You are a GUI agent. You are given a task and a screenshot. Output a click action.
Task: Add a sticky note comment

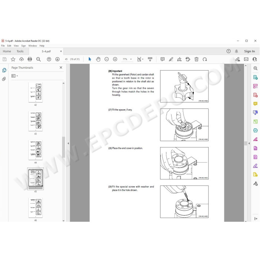(x=163, y=59)
